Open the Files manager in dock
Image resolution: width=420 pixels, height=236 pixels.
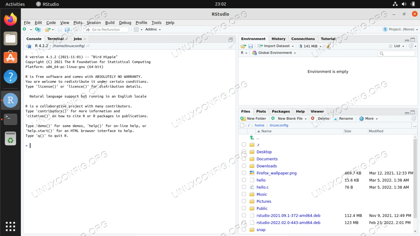(10, 38)
